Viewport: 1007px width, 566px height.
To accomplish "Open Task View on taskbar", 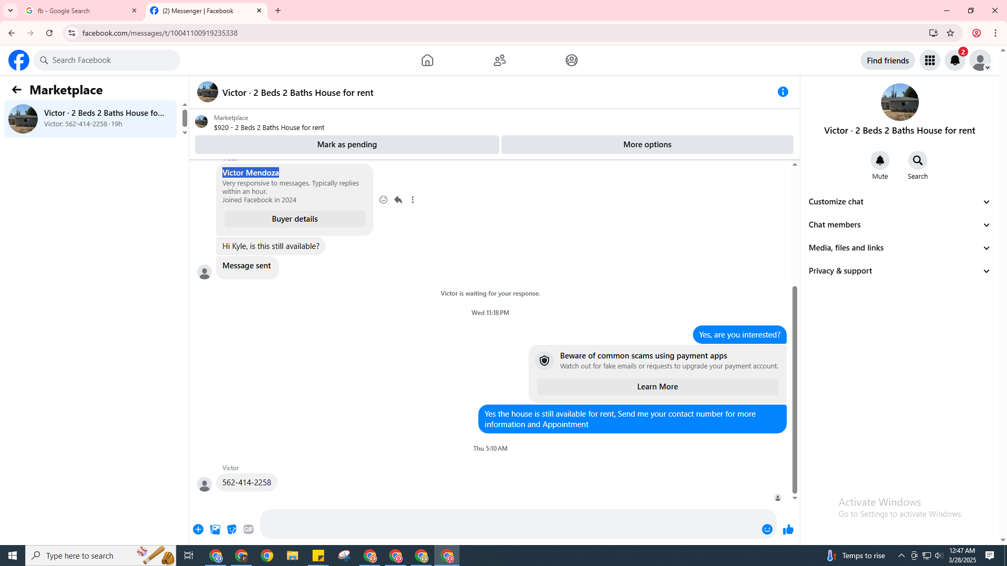I will (x=189, y=556).
